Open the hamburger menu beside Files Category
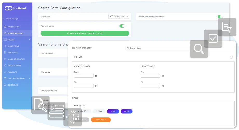The image size is (239, 130). [74, 48]
